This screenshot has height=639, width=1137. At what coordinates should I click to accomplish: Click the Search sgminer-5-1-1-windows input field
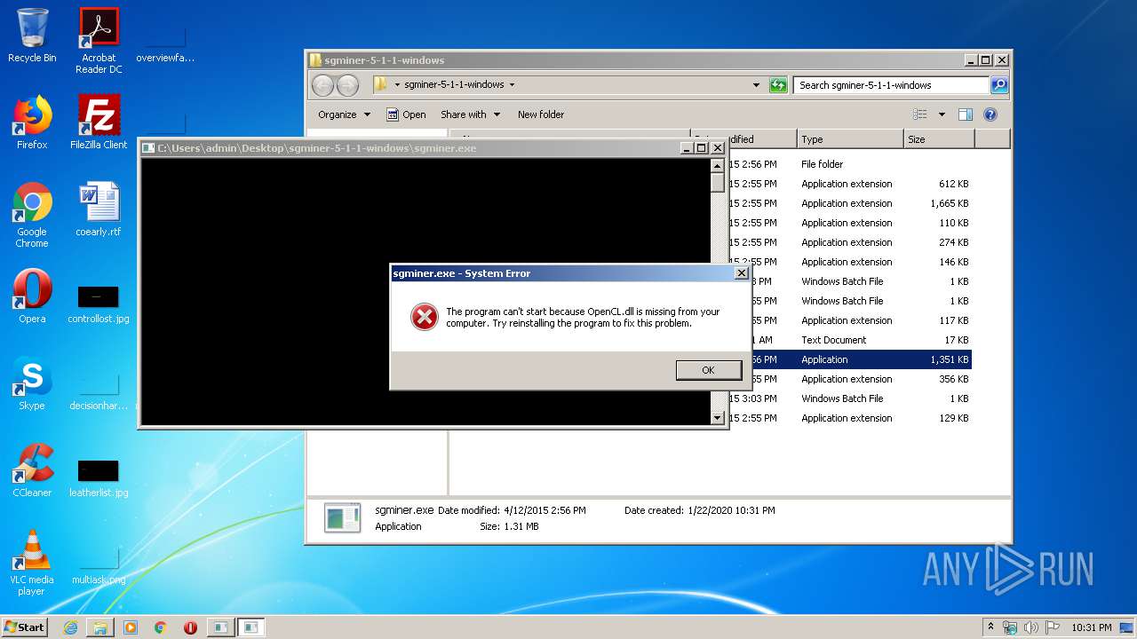coord(891,85)
